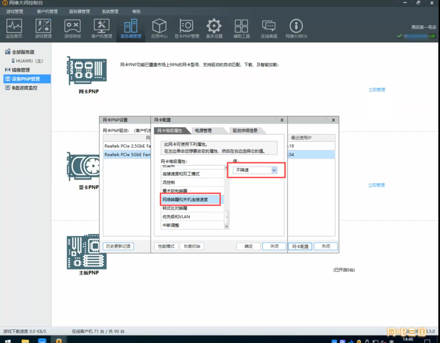The image size is (440, 343).
Task: Select 全部服务器 in the sidebar
Action: pos(23,52)
